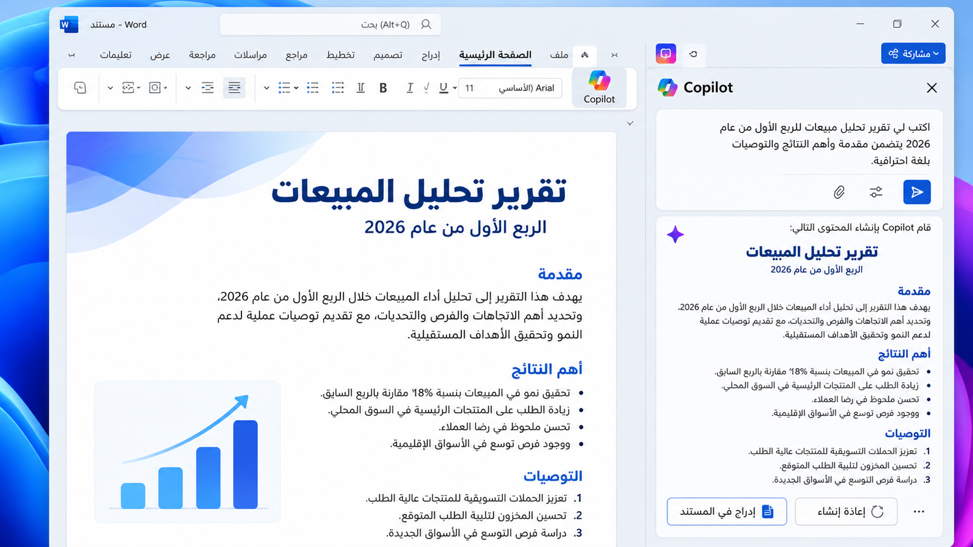Select the center alignment button
Image resolution: width=973 pixels, height=547 pixels.
(x=207, y=88)
